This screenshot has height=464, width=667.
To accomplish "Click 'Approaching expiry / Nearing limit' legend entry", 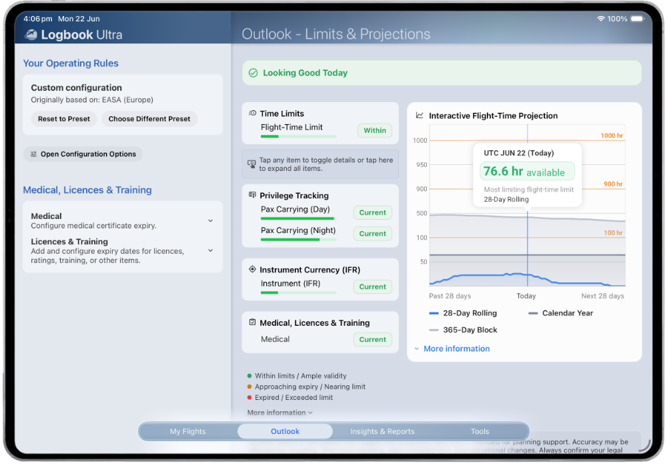I will coord(306,387).
